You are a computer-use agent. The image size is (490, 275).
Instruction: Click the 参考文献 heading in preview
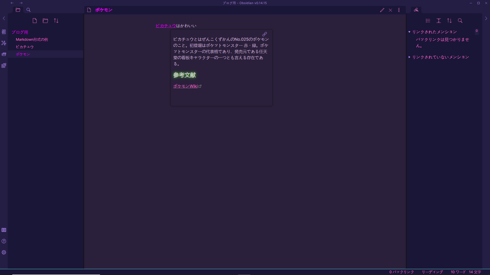[x=185, y=75]
